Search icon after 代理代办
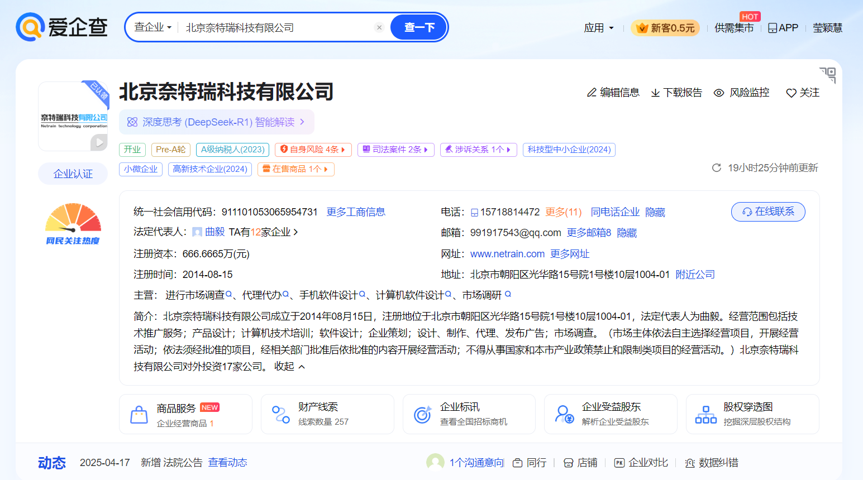 click(286, 294)
